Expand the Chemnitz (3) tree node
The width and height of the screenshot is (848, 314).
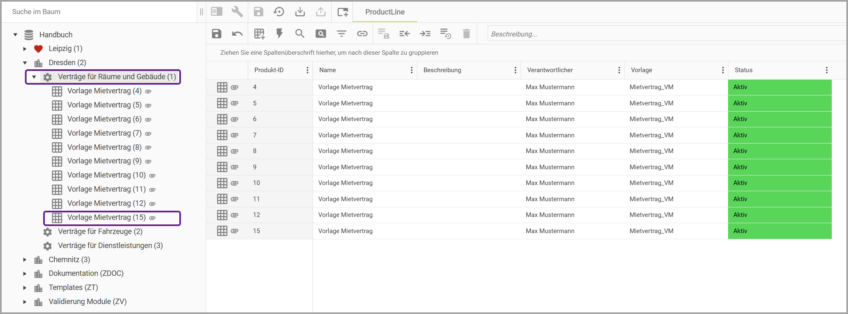pos(25,260)
